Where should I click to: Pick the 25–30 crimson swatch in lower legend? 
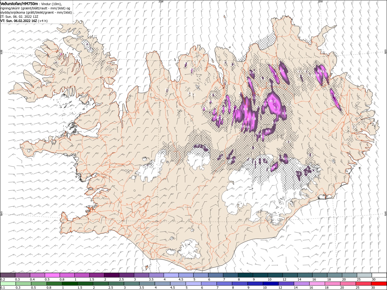point(363,284)
